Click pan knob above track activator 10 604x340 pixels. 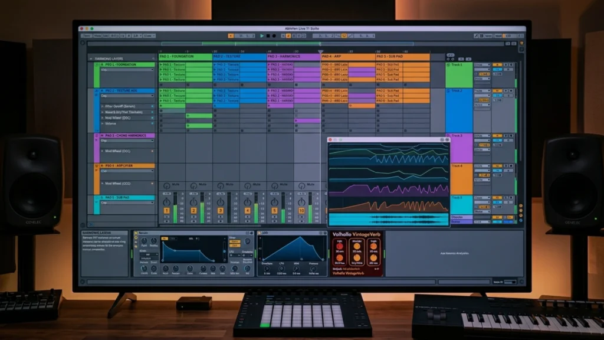(x=301, y=202)
